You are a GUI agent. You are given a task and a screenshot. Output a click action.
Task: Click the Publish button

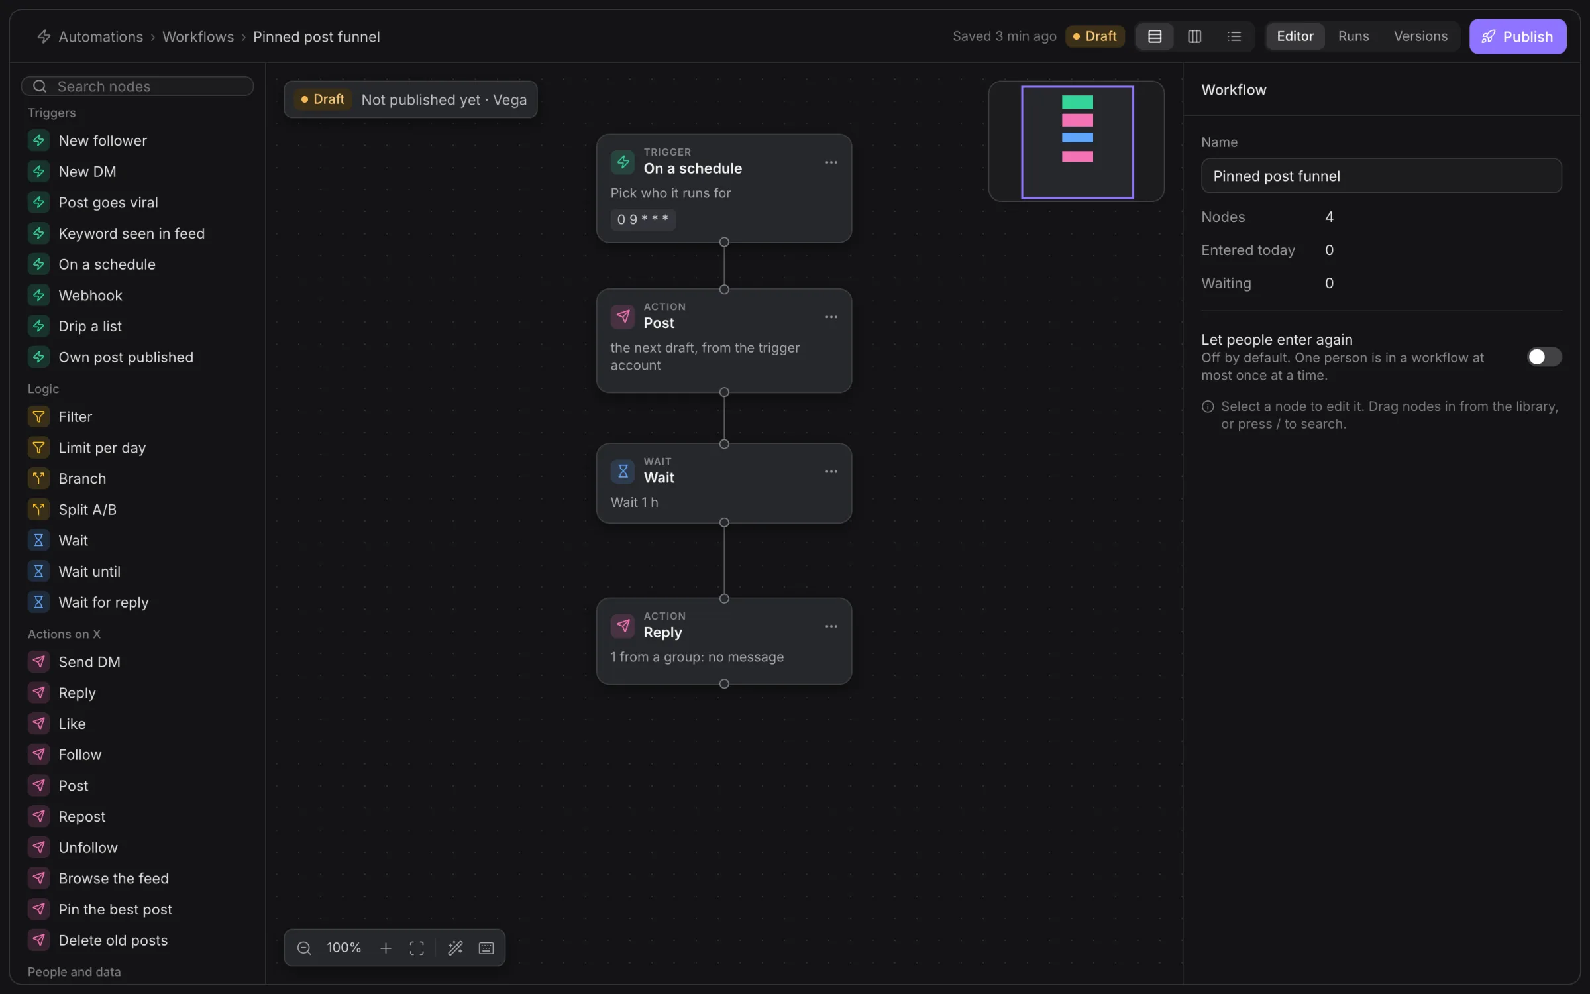(x=1518, y=36)
